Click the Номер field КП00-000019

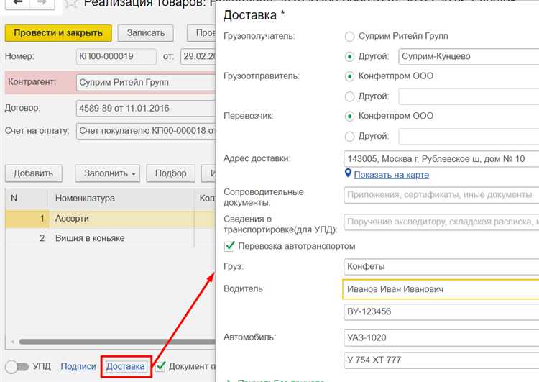[x=116, y=56]
